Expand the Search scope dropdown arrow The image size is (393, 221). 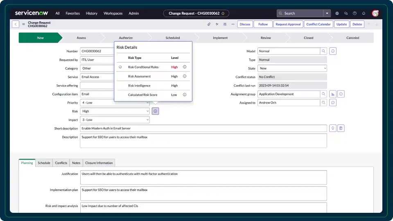coord(327,13)
